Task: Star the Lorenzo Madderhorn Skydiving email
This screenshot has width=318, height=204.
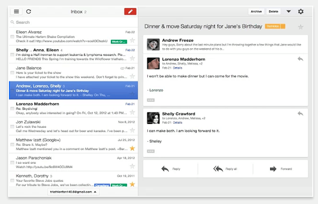Action: tap(132, 112)
